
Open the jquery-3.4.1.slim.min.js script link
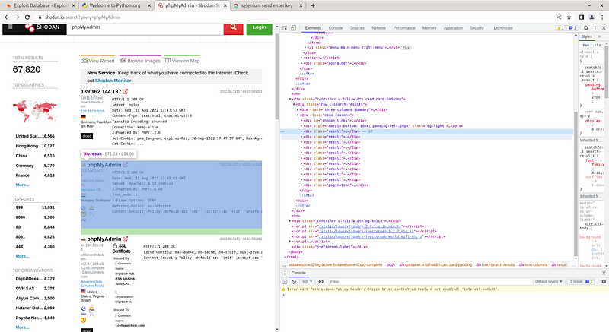click(x=360, y=226)
